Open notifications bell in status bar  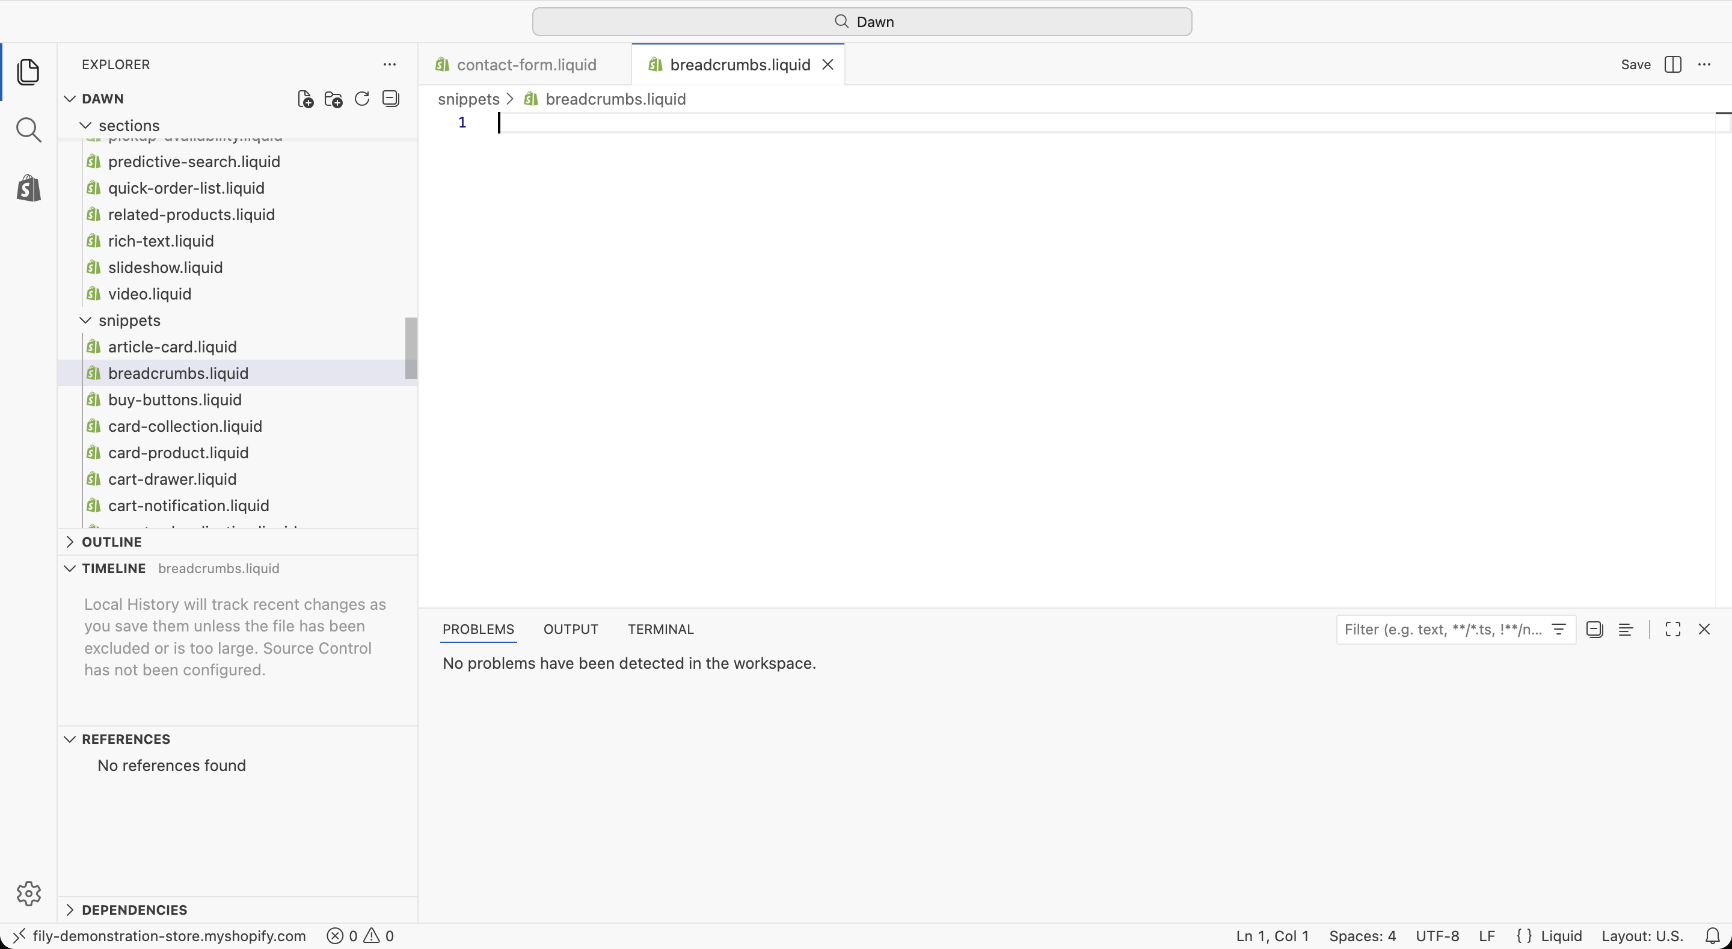pos(1713,936)
